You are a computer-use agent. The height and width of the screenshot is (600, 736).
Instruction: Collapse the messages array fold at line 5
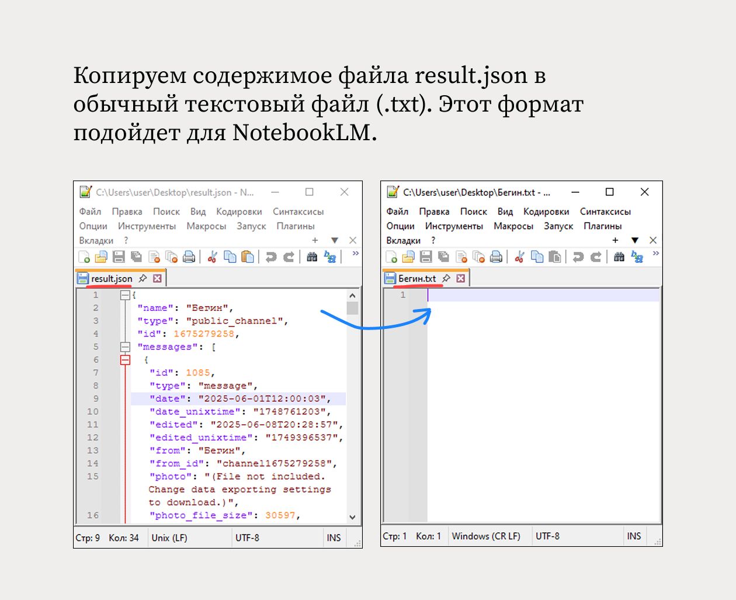(125, 346)
